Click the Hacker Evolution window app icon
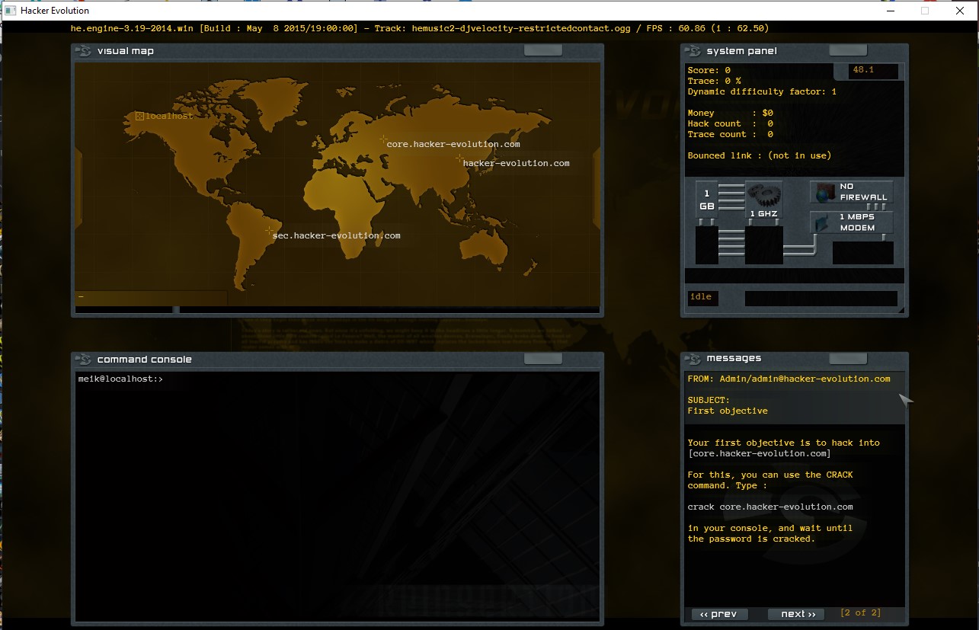 coord(11,11)
